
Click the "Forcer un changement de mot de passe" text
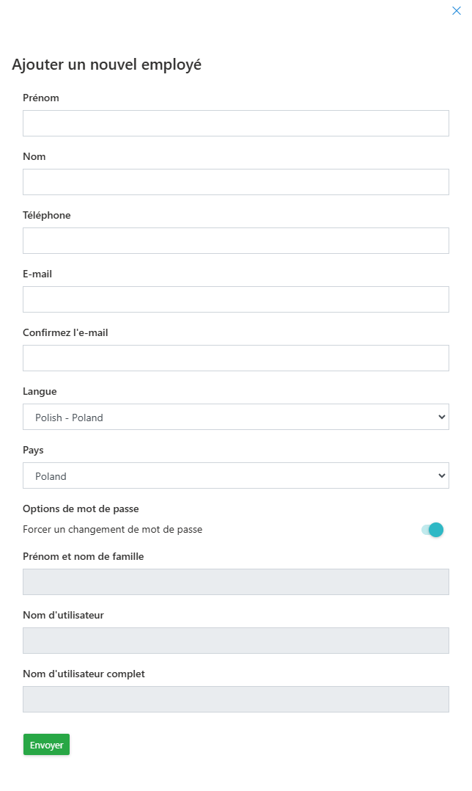coord(112,529)
